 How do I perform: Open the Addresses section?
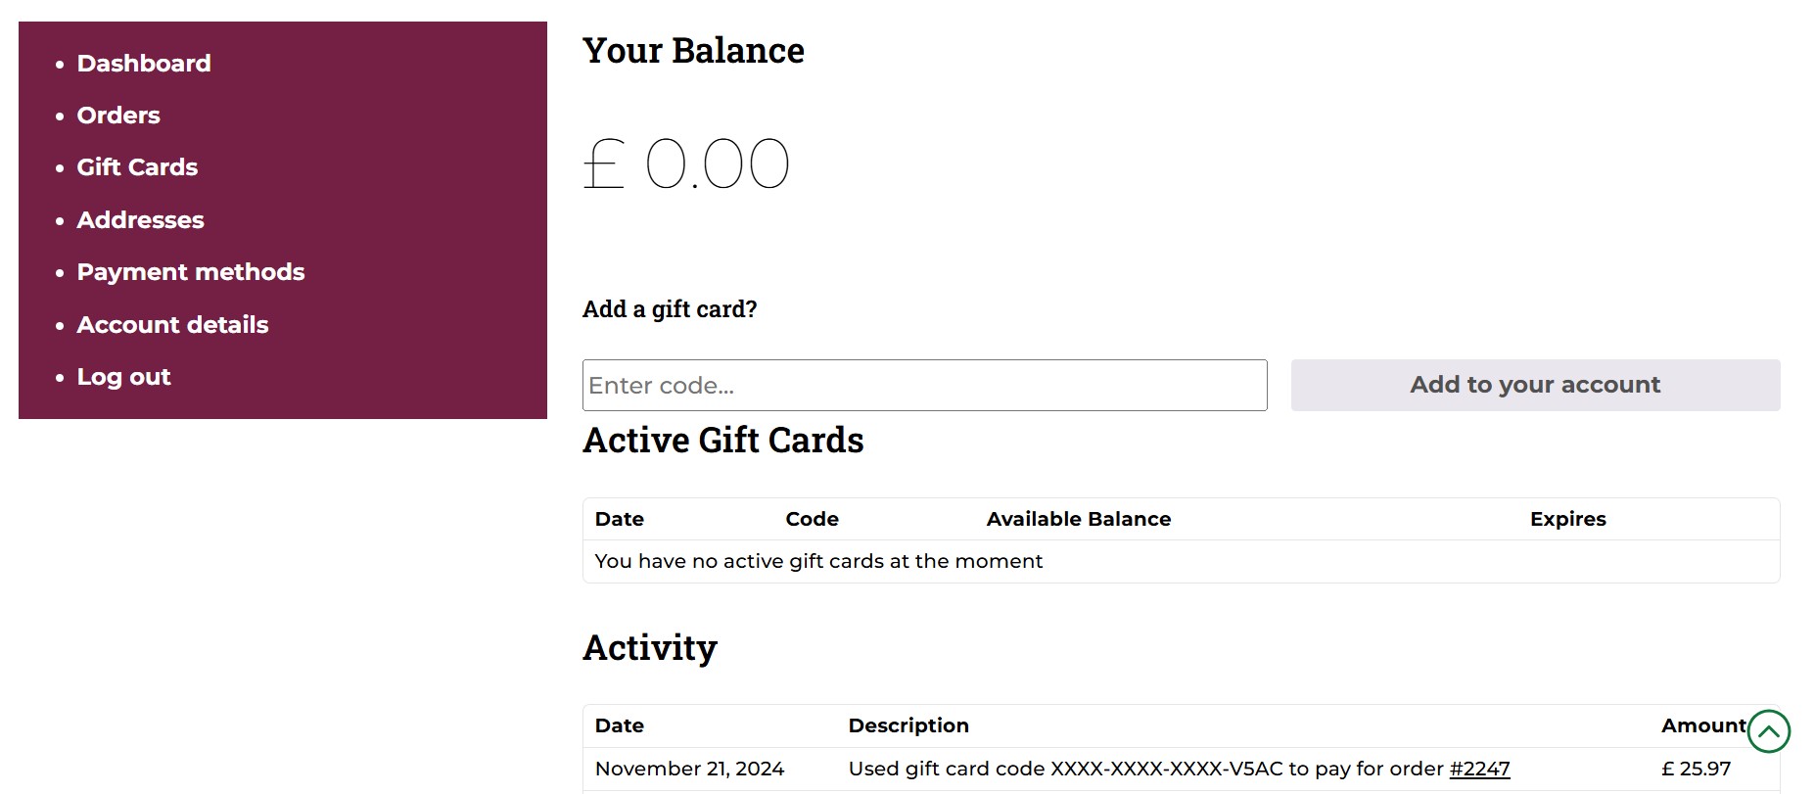(141, 220)
